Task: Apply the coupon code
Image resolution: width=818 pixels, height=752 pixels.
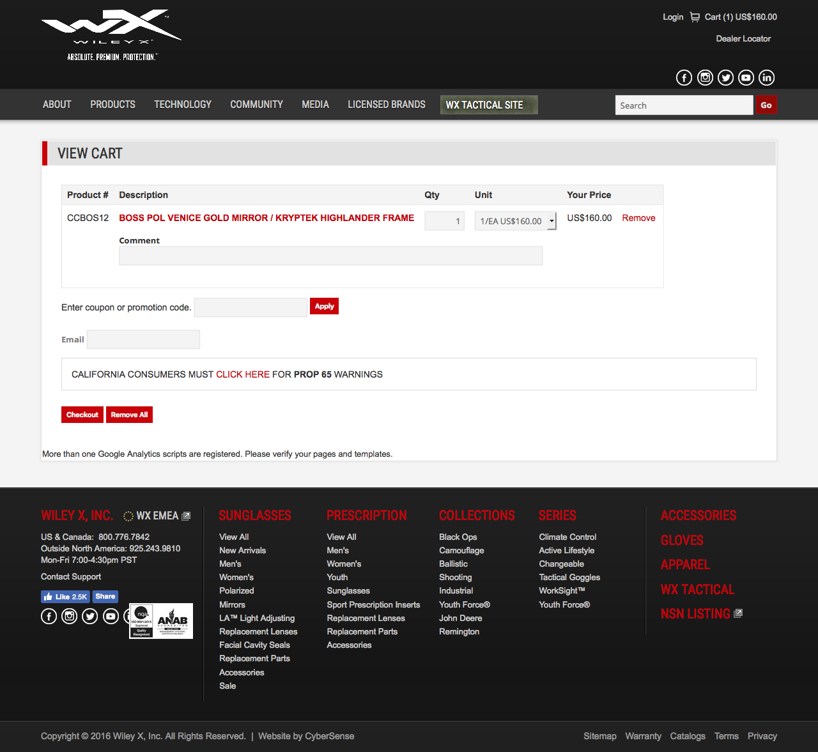Action: pyautogui.click(x=324, y=307)
